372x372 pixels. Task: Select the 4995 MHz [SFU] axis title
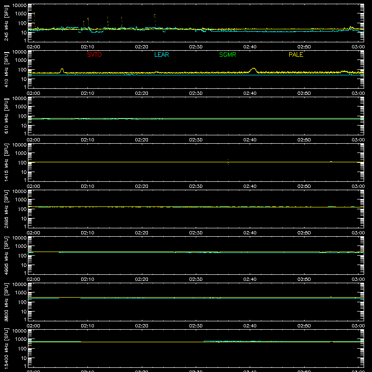click(6, 255)
